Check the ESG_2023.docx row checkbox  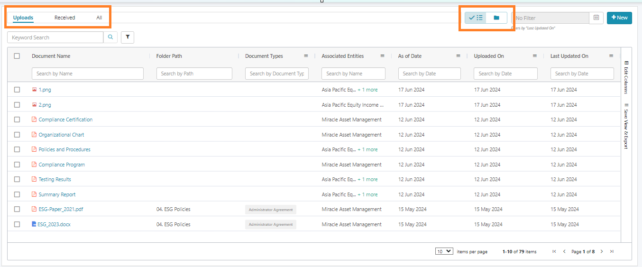[x=17, y=224]
